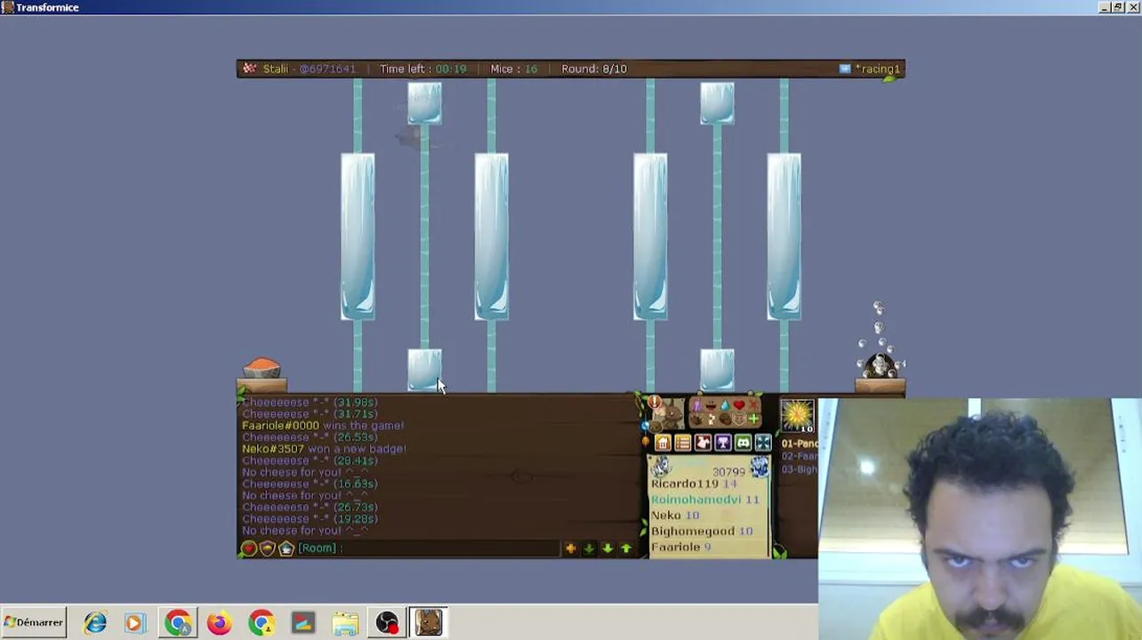This screenshot has width=1142, height=640.
Task: Select player Bighomegood in the scoreboard
Action: click(693, 532)
